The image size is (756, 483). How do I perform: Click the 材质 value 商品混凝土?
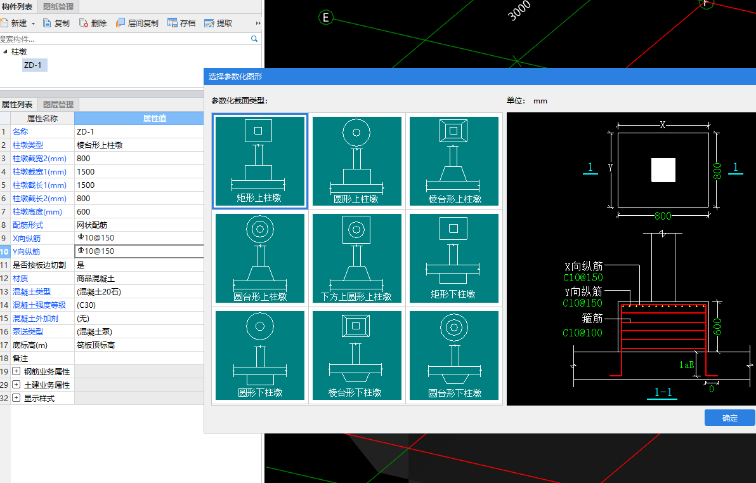click(139, 279)
